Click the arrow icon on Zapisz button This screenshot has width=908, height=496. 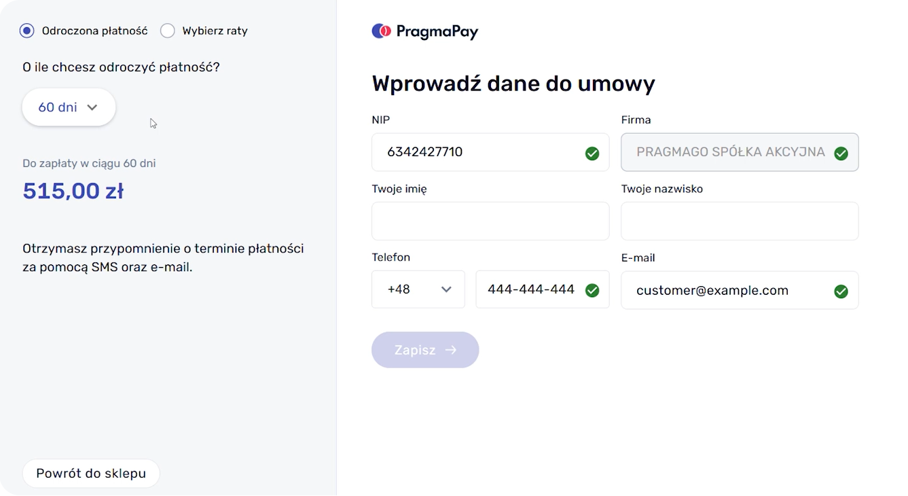(451, 350)
